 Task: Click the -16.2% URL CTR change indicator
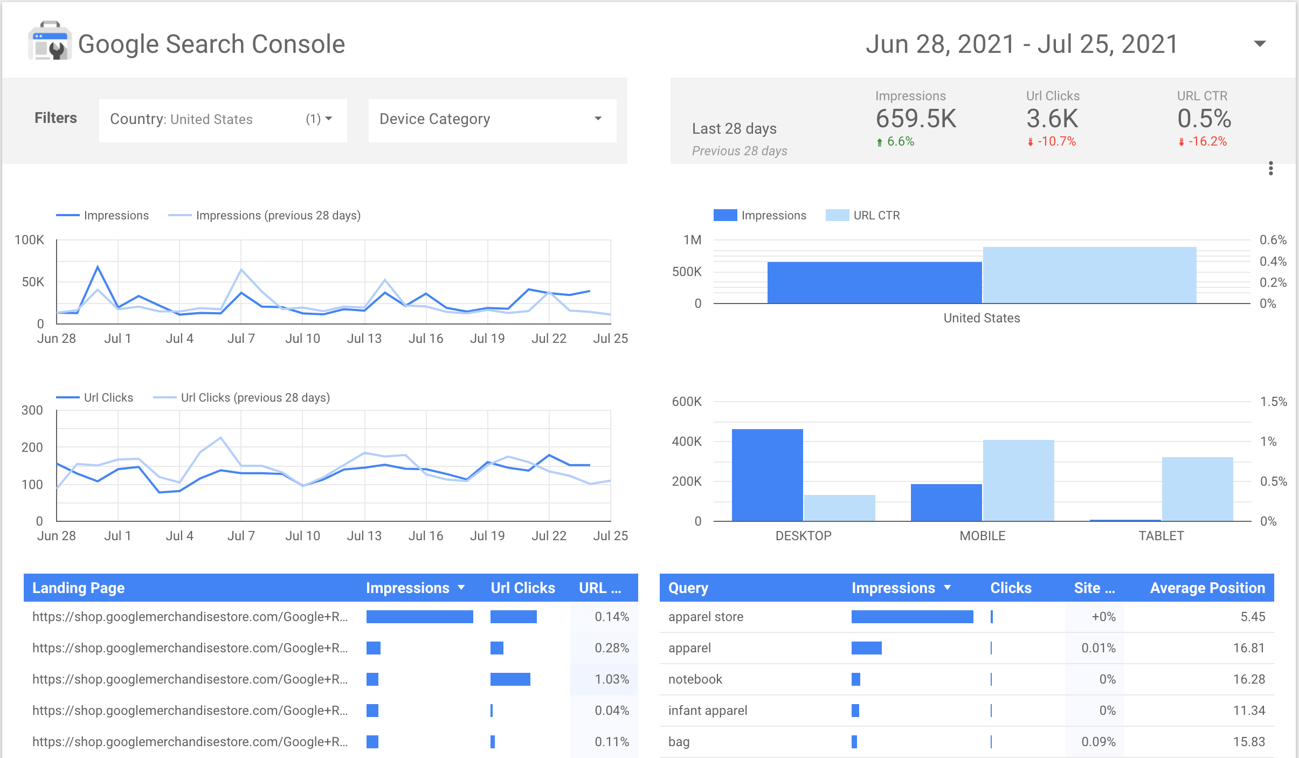pyautogui.click(x=1203, y=141)
